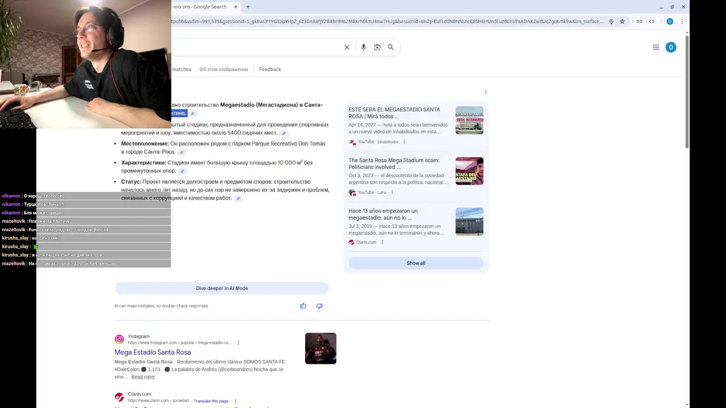The width and height of the screenshot is (726, 408).
Task: Give thumbs up to AI overview
Action: 303,306
